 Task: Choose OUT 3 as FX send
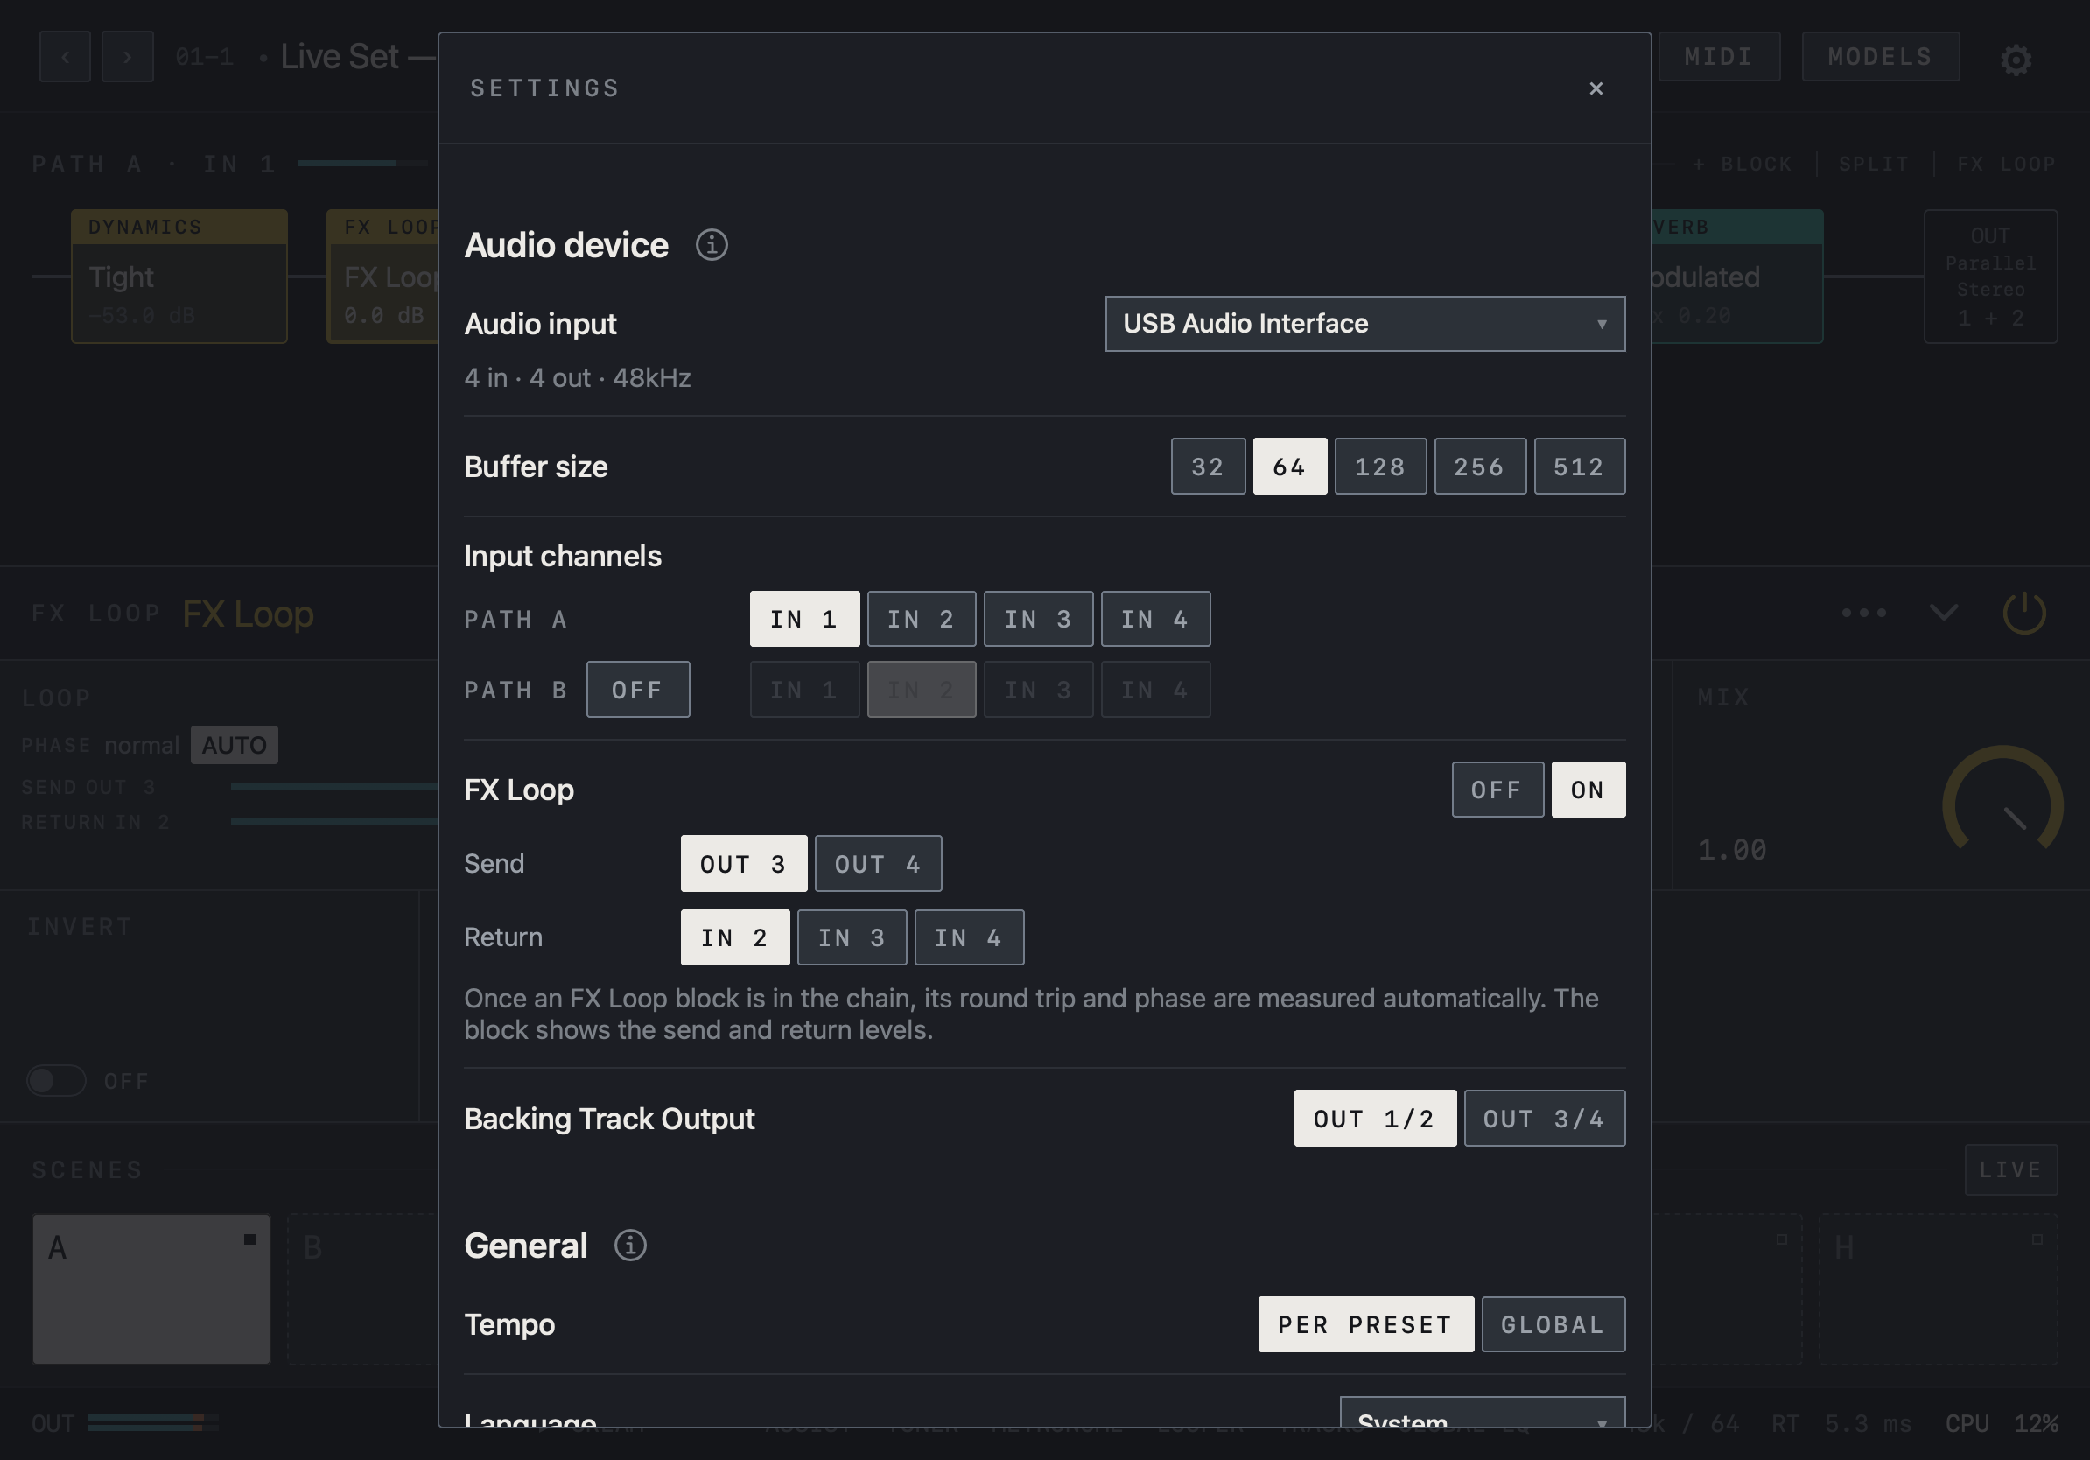tap(744, 863)
